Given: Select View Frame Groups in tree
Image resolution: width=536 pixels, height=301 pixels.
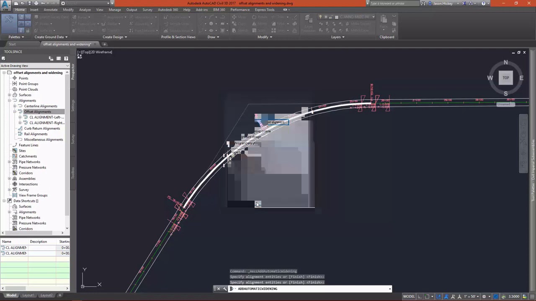Looking at the screenshot, I should point(33,195).
